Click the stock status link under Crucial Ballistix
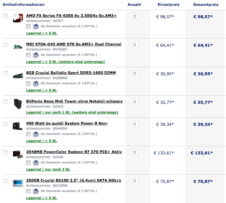The width and height of the screenshot is (226, 203). [x=42, y=90]
